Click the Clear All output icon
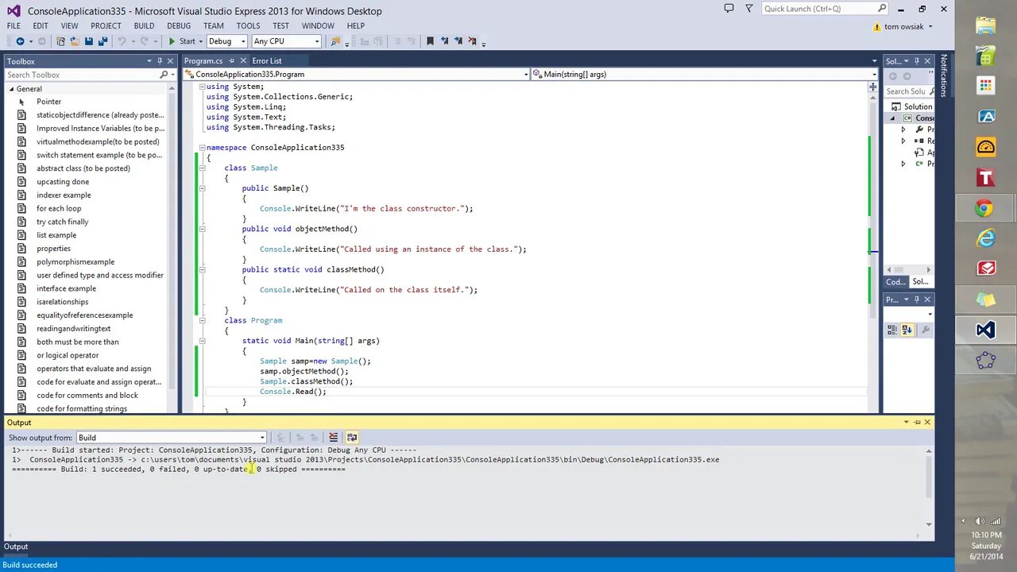 pos(333,438)
